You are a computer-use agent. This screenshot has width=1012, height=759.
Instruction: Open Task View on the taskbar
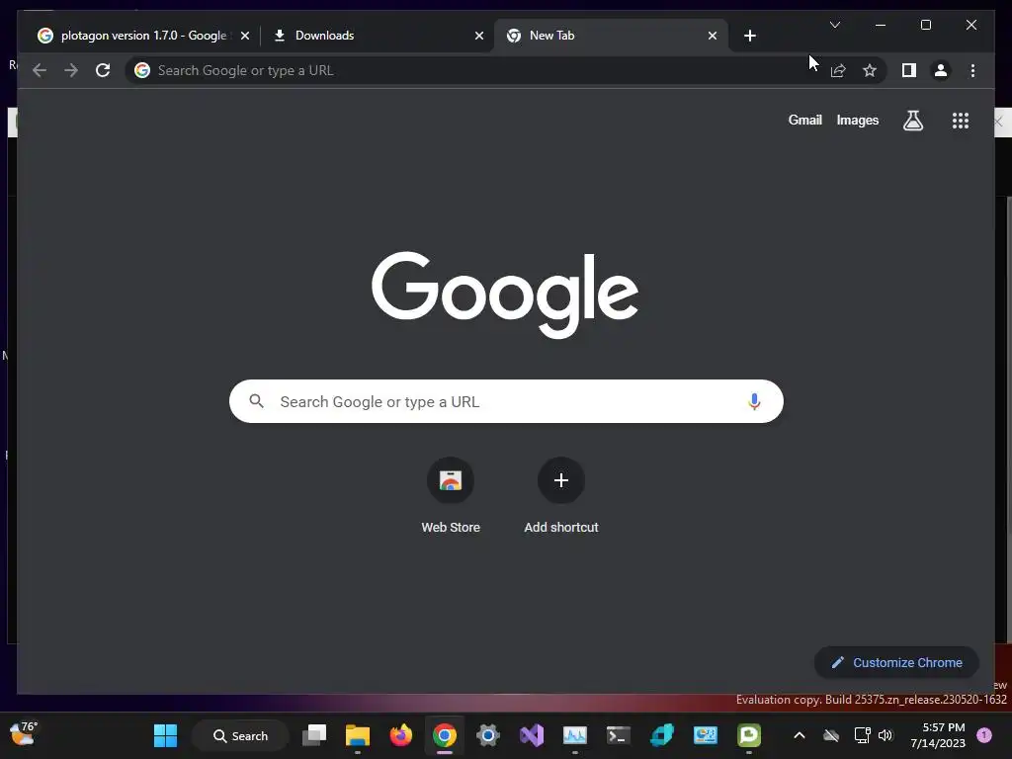[314, 735]
